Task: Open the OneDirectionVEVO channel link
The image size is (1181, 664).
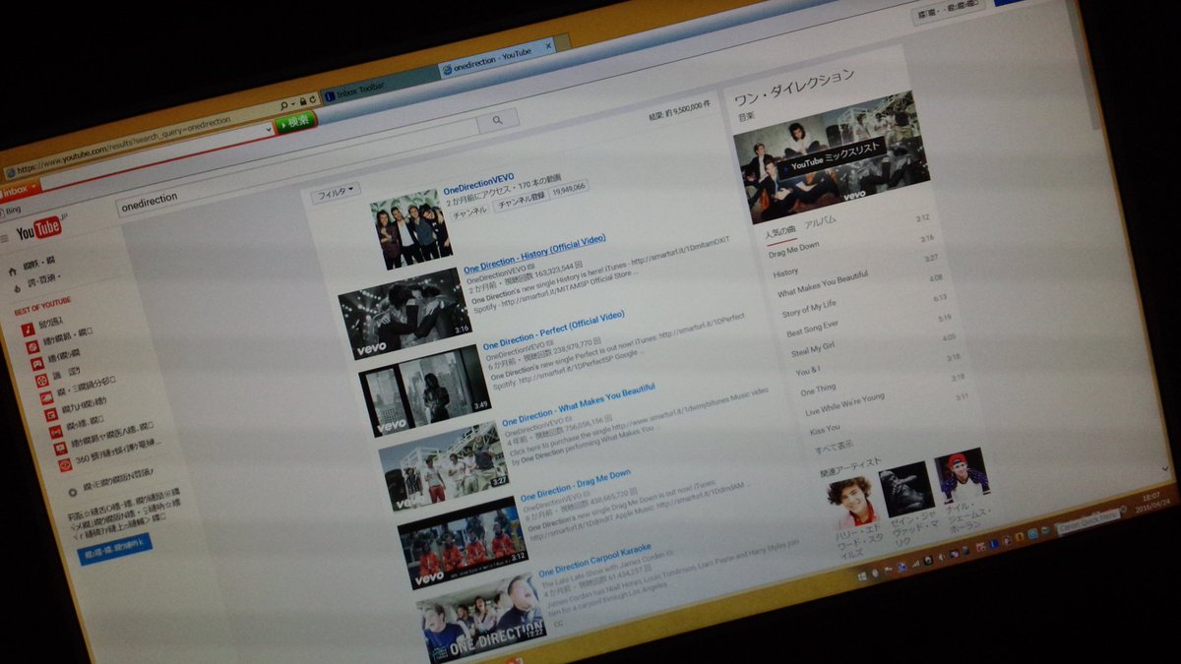Action: [479, 182]
